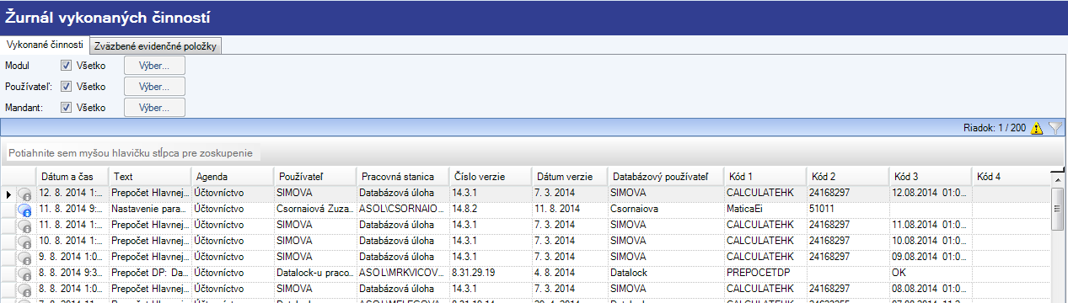
Task: Sort by the Kód 3 column header
Action: coord(930,177)
